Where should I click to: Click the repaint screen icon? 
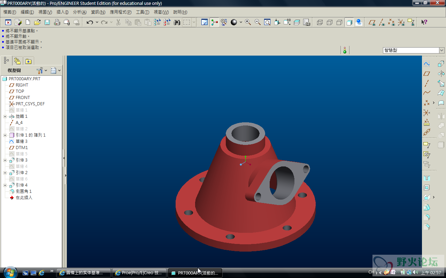[x=205, y=22]
